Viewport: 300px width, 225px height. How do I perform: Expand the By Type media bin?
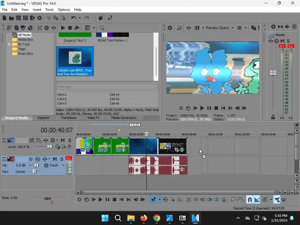[9, 45]
